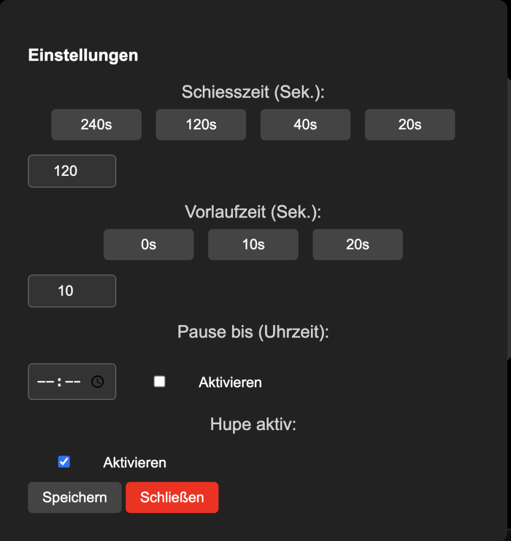The image size is (511, 541).
Task: Close the dialog with red Schließen button
Action: click(x=172, y=497)
